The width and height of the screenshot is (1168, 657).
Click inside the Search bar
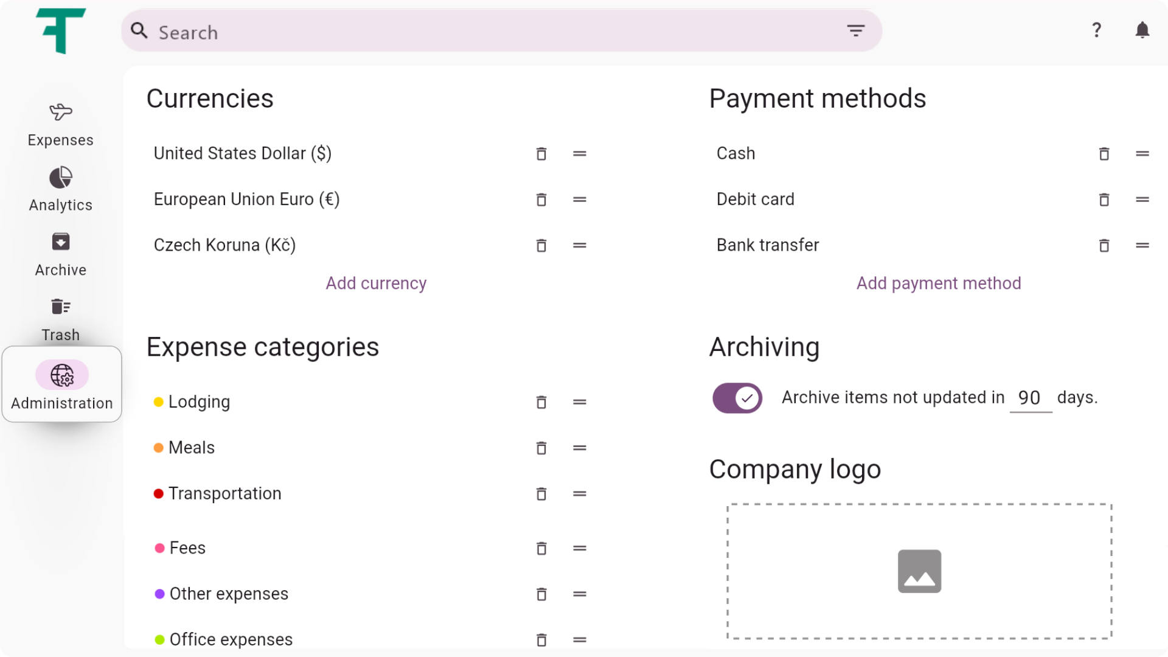coord(426,31)
